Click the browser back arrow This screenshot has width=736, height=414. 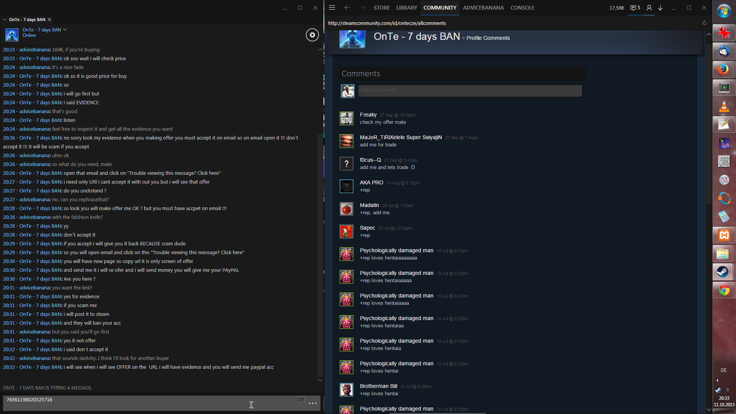tap(347, 8)
